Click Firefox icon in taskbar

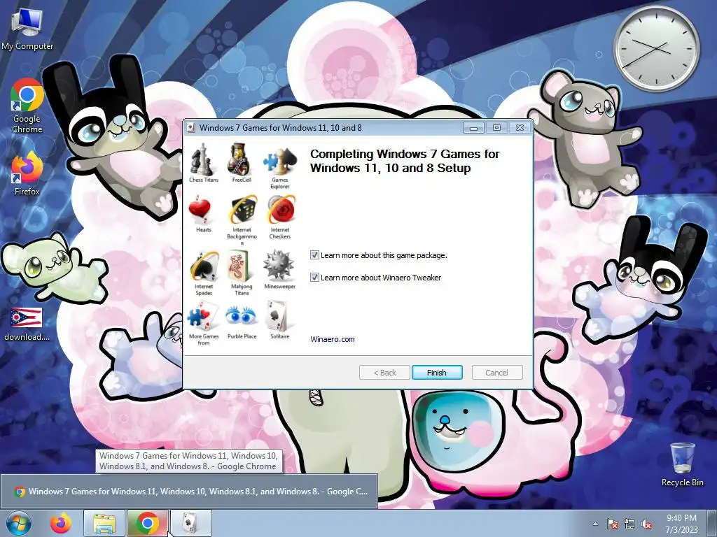point(61,523)
